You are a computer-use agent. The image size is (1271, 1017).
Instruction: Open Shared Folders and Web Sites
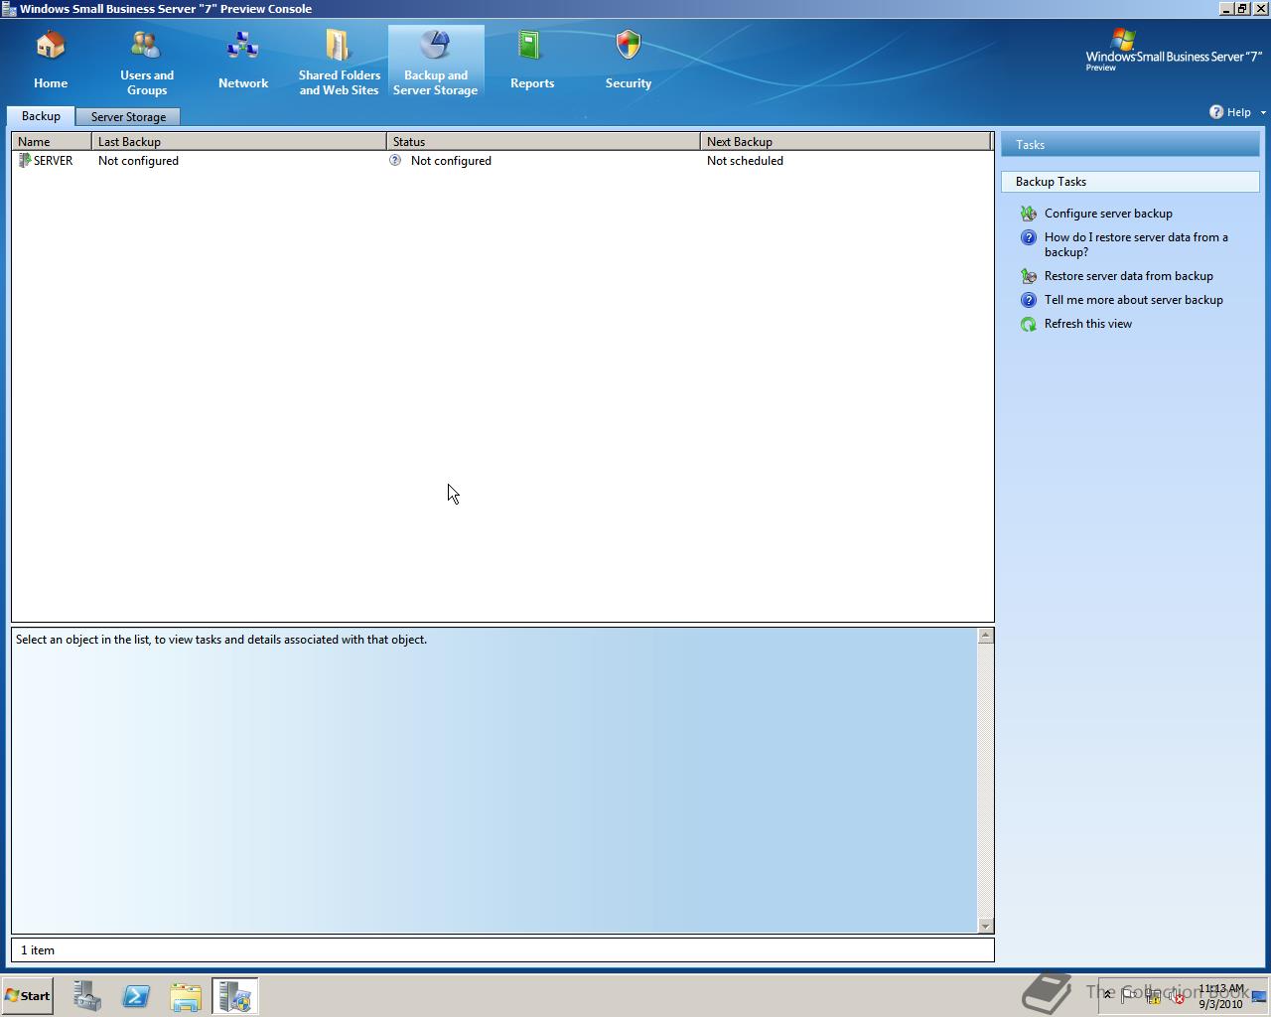(x=339, y=63)
